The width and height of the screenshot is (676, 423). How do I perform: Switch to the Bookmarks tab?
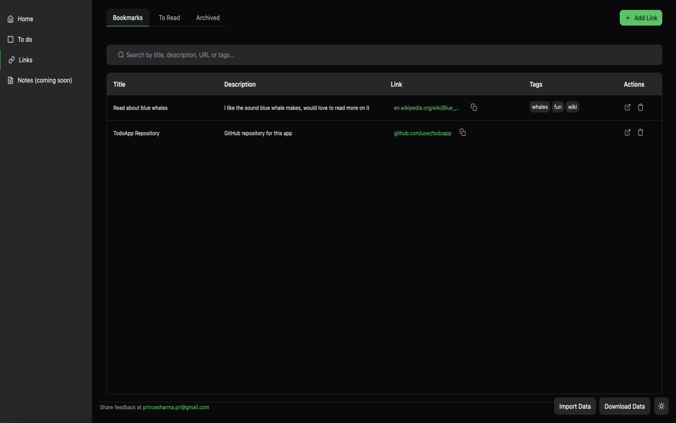pos(128,17)
